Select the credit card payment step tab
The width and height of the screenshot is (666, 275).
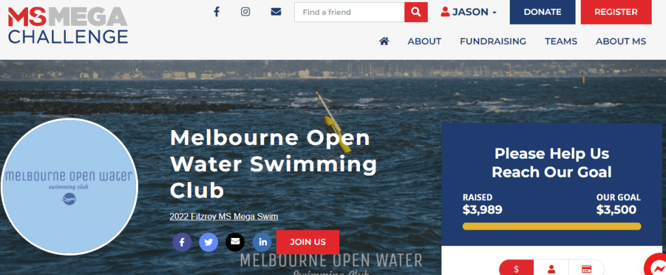[587, 268]
